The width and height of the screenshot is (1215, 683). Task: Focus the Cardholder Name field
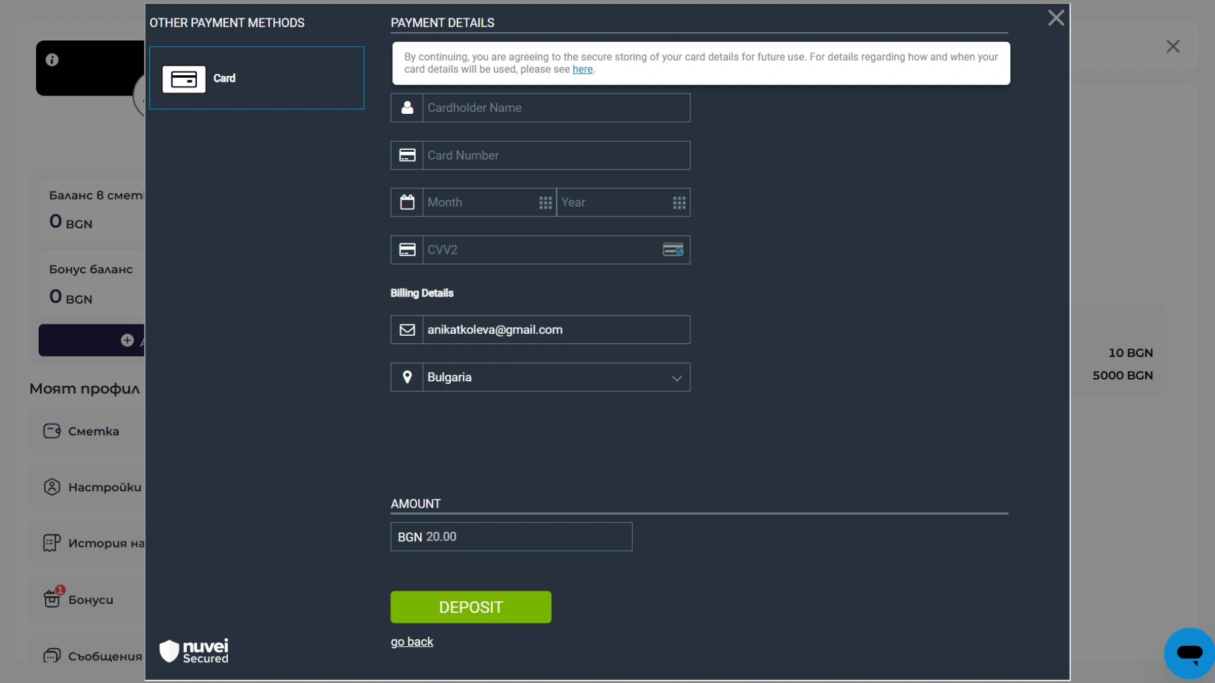pyautogui.click(x=556, y=108)
